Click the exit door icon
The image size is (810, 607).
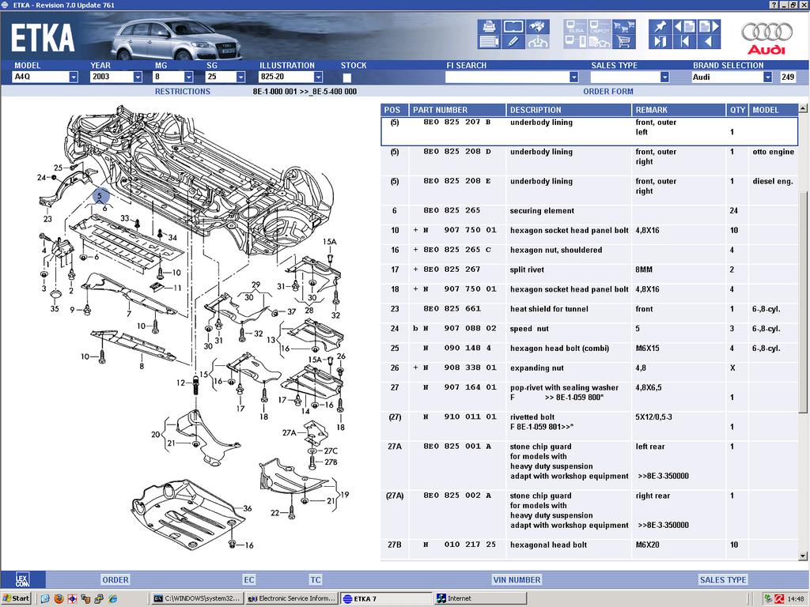click(x=660, y=41)
